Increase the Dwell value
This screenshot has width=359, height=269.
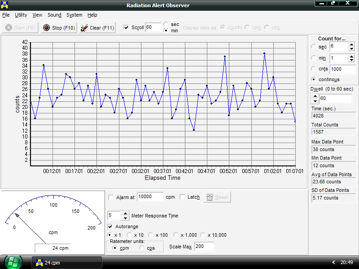pyautogui.click(x=315, y=96)
